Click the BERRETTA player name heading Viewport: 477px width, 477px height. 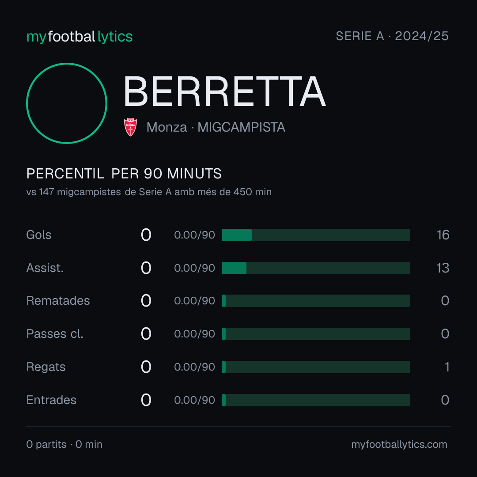click(x=224, y=91)
